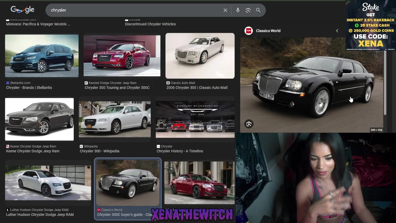Open 'Chrysler 300 - Wikipedia' link

99,151
